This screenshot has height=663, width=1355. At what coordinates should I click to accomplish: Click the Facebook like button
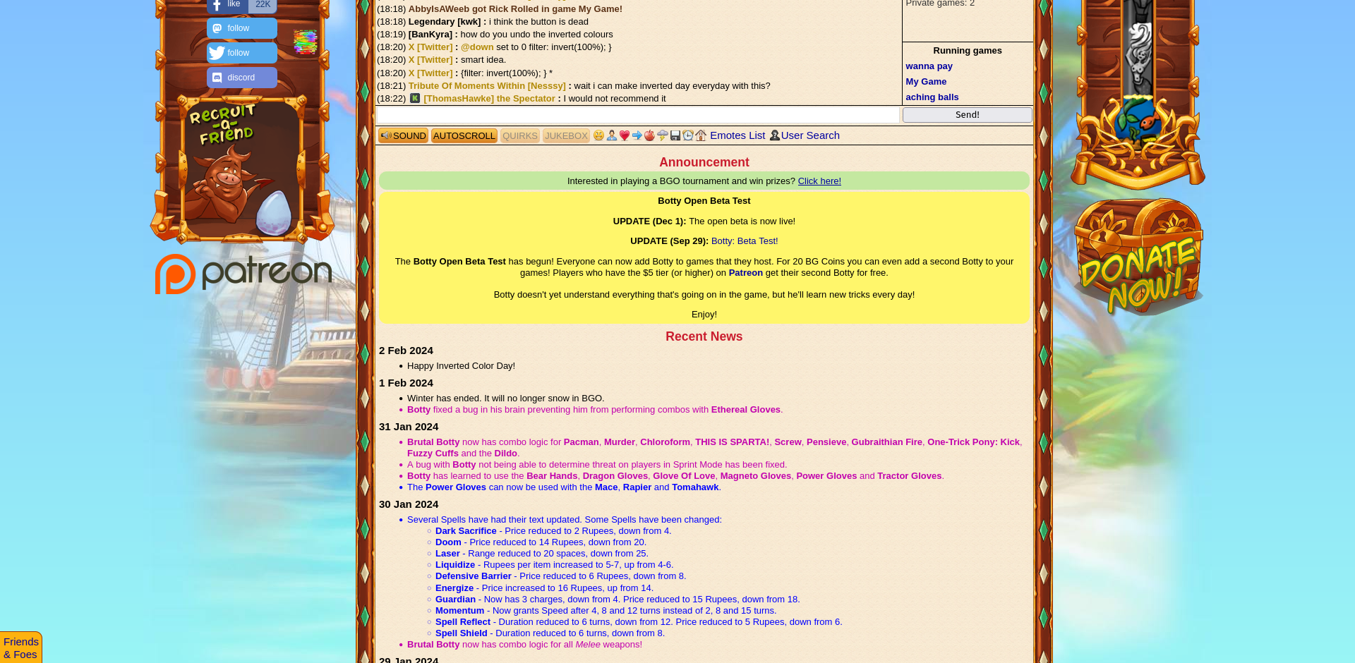(241, 6)
